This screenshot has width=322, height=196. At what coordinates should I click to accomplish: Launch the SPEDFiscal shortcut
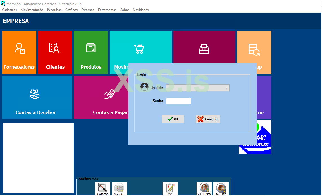tap(204, 189)
